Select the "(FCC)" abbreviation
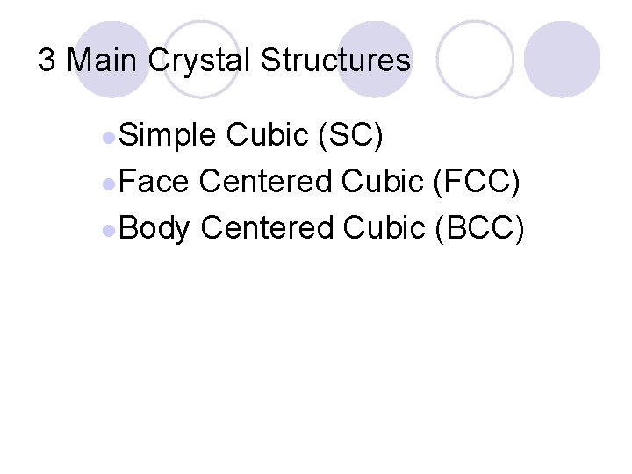The width and height of the screenshot is (632, 474). click(x=477, y=182)
